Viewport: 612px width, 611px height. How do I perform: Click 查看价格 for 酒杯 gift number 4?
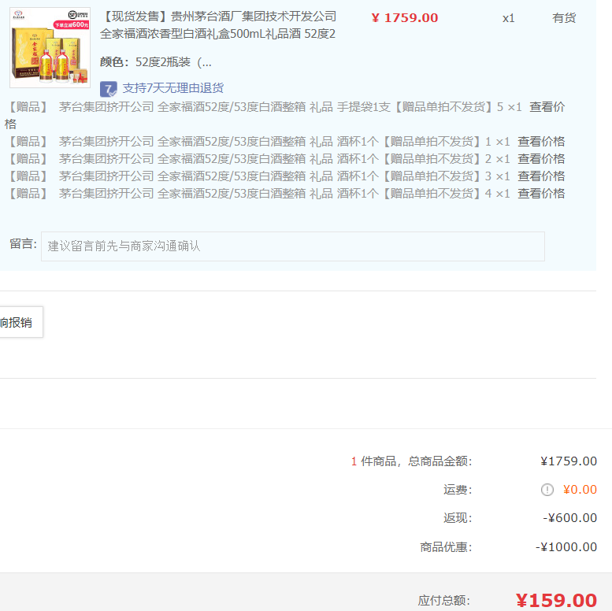coord(541,194)
